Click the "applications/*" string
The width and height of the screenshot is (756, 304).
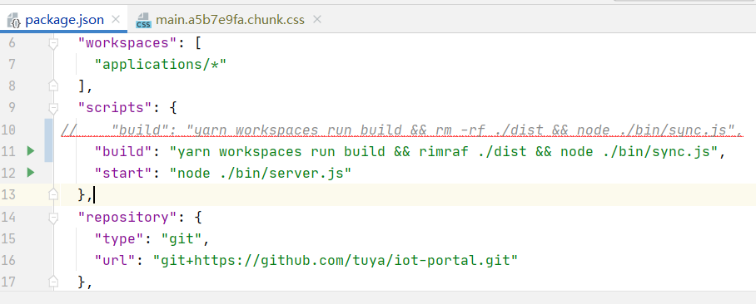pos(161,65)
